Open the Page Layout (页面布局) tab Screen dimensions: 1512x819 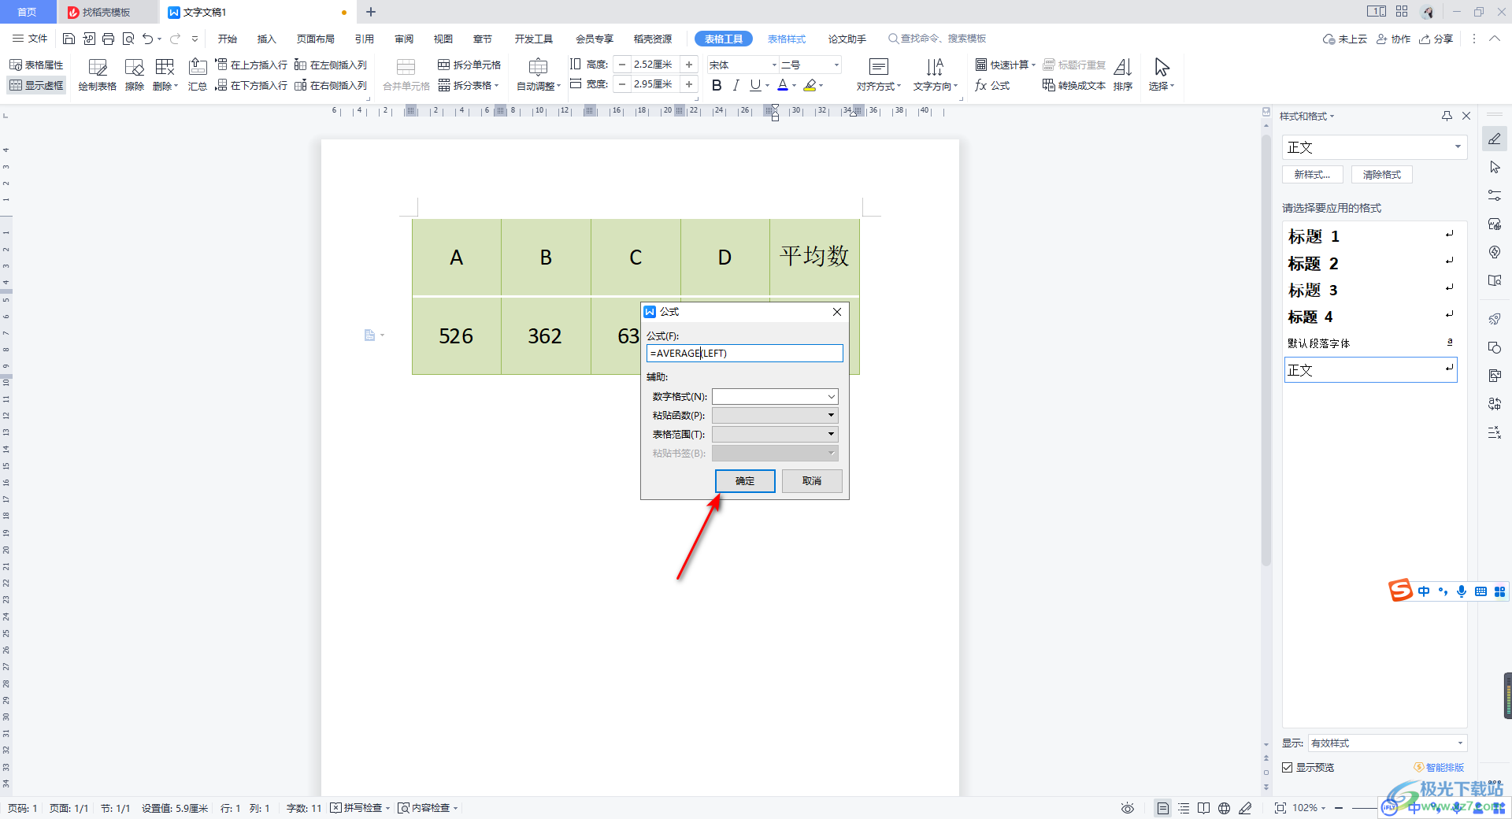[x=316, y=39]
